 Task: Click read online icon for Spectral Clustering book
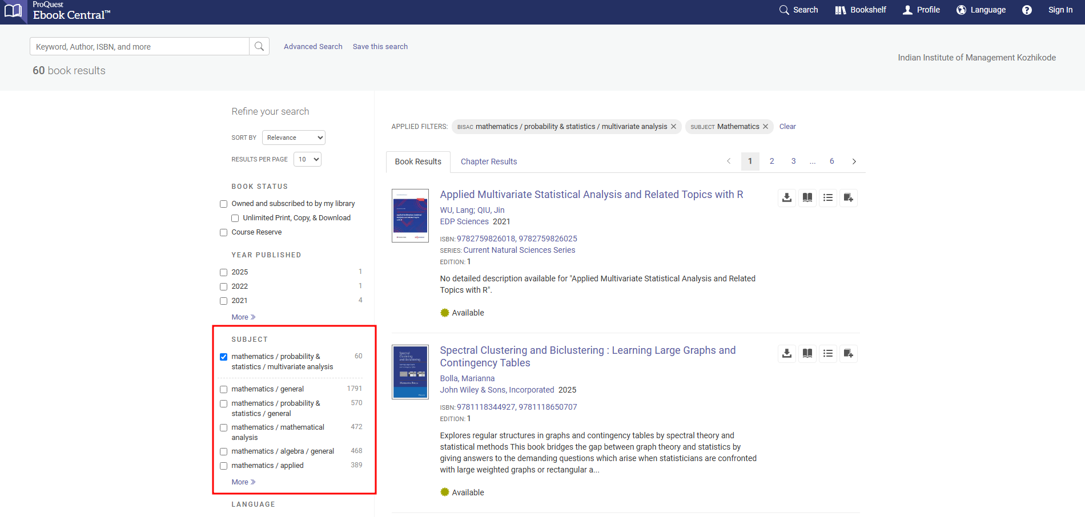point(807,353)
